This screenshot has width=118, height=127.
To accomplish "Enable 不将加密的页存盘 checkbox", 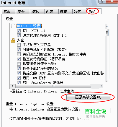I will [x=19, y=45].
